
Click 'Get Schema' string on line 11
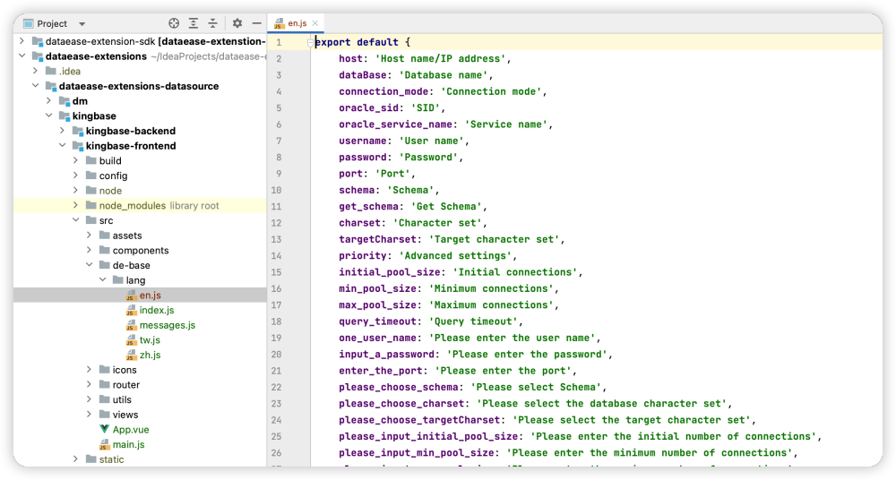pyautogui.click(x=446, y=206)
